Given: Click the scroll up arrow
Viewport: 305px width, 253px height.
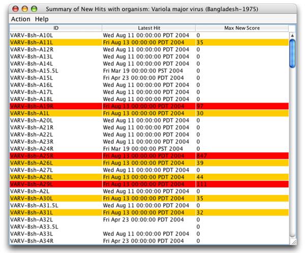Looking at the screenshot, I should (292, 35).
